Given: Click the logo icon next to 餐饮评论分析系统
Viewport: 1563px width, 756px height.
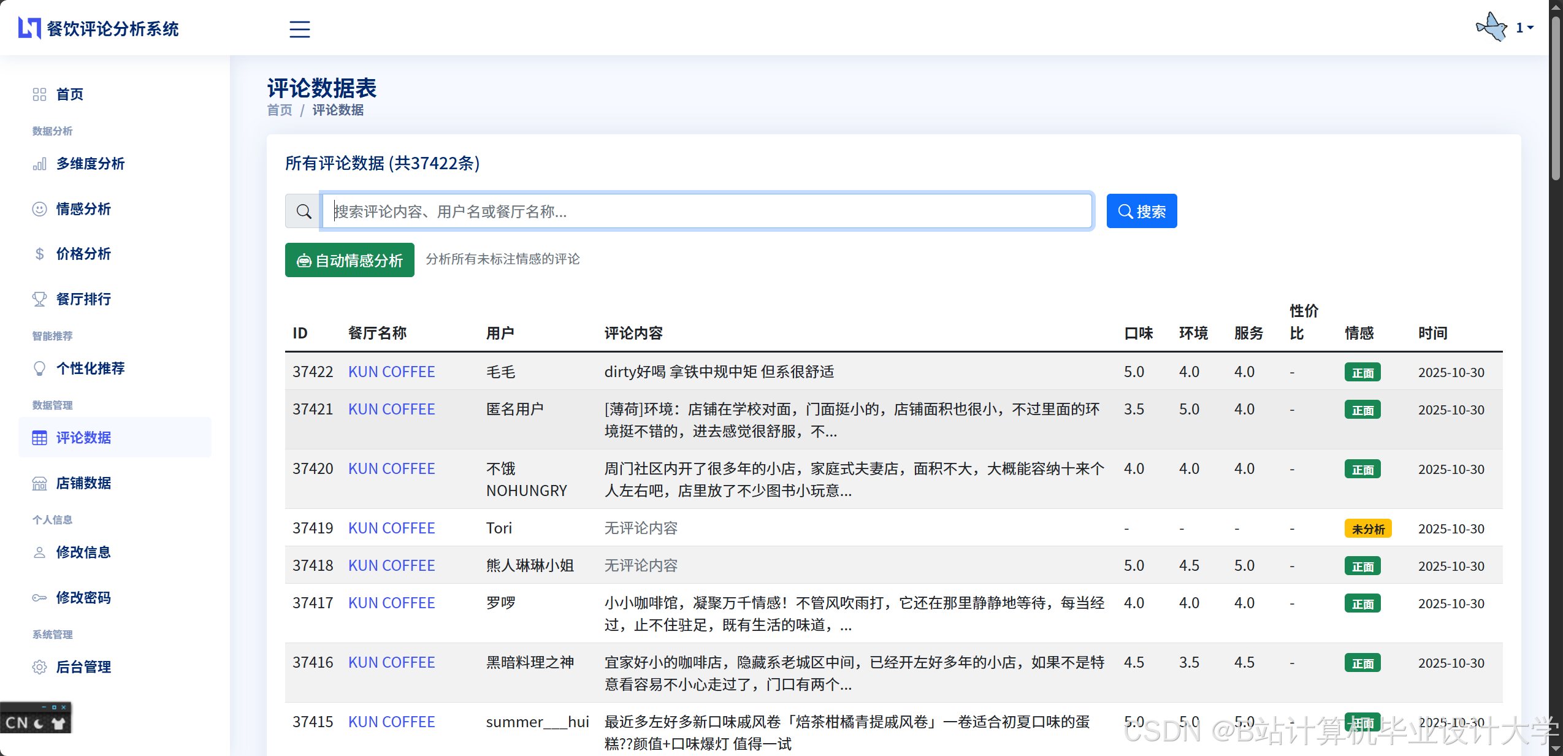Looking at the screenshot, I should pos(29,28).
